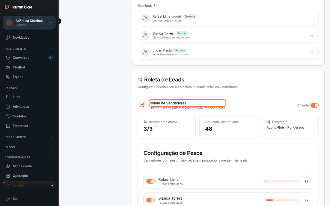The image size is (330, 206).
Task: Open Contatos from the sidebar
Action: point(29,116)
